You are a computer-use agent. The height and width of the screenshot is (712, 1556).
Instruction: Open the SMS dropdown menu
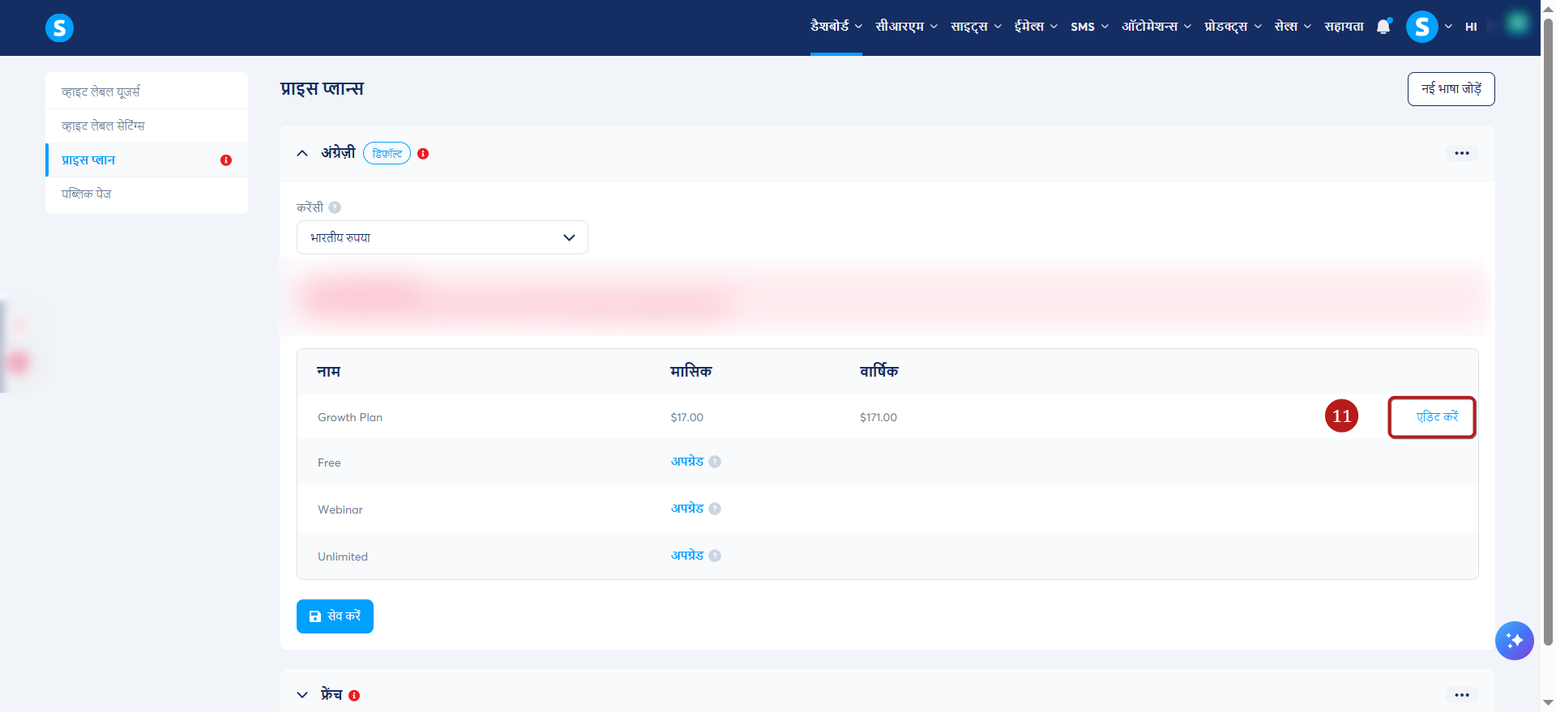point(1089,27)
